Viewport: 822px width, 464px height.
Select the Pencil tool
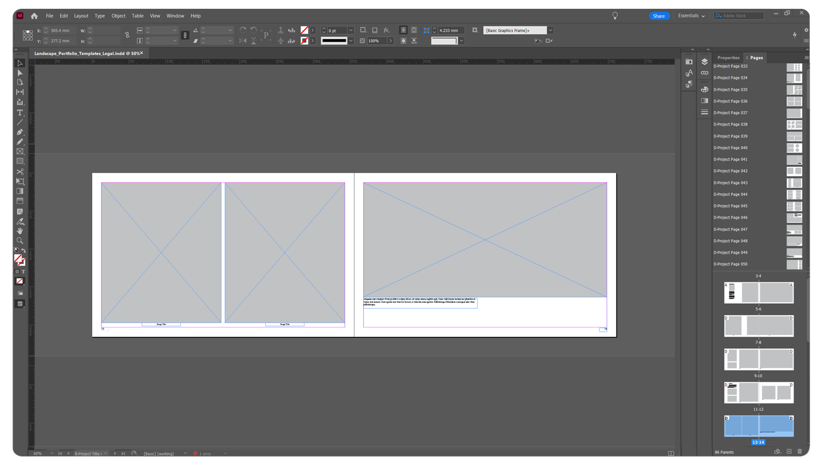pos(20,142)
